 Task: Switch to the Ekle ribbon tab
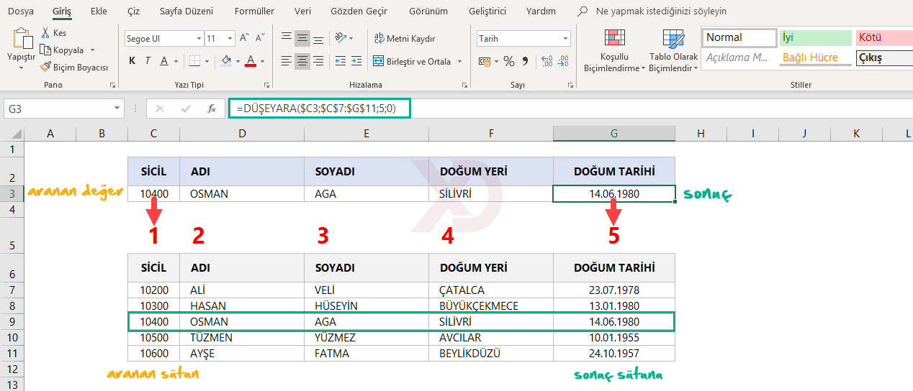coord(99,11)
